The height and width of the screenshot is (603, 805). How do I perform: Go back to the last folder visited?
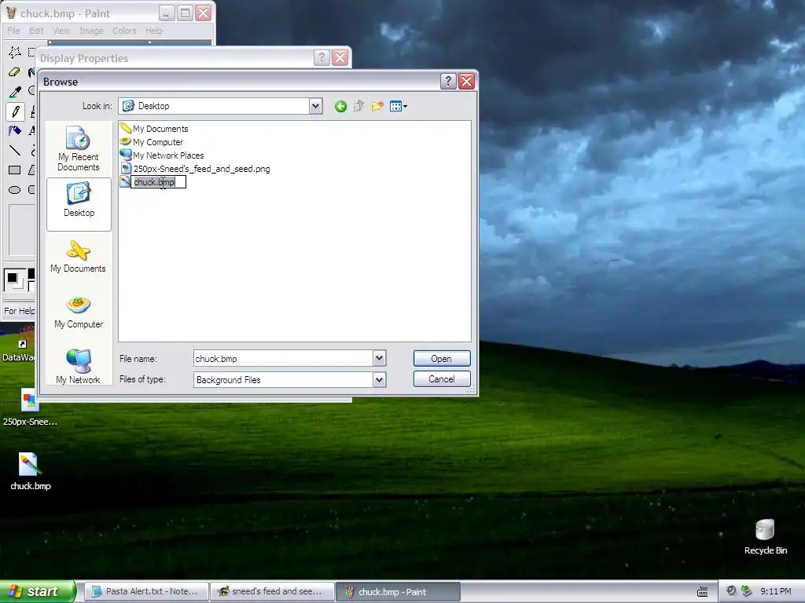coord(340,106)
